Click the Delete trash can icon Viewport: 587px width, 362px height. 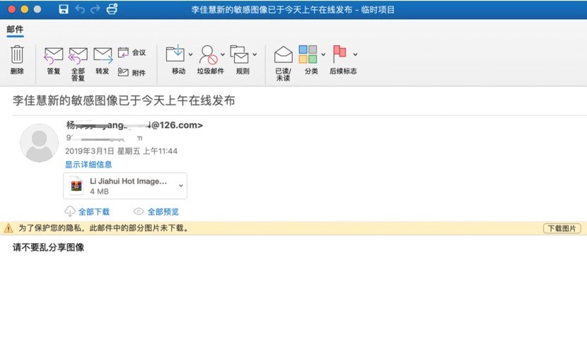17,56
